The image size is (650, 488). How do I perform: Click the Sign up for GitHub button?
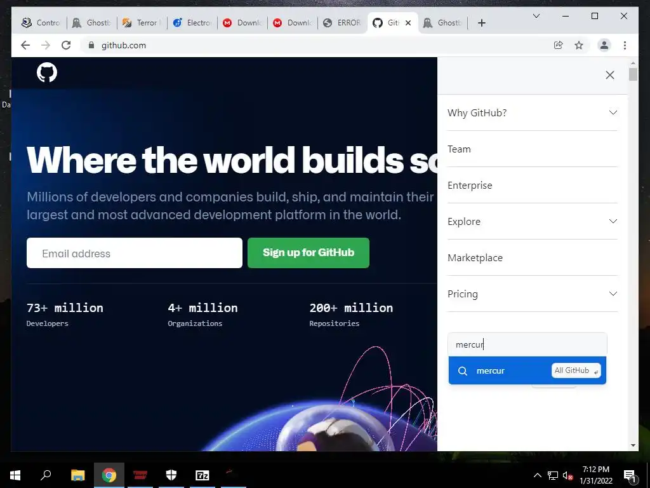pyautogui.click(x=308, y=253)
